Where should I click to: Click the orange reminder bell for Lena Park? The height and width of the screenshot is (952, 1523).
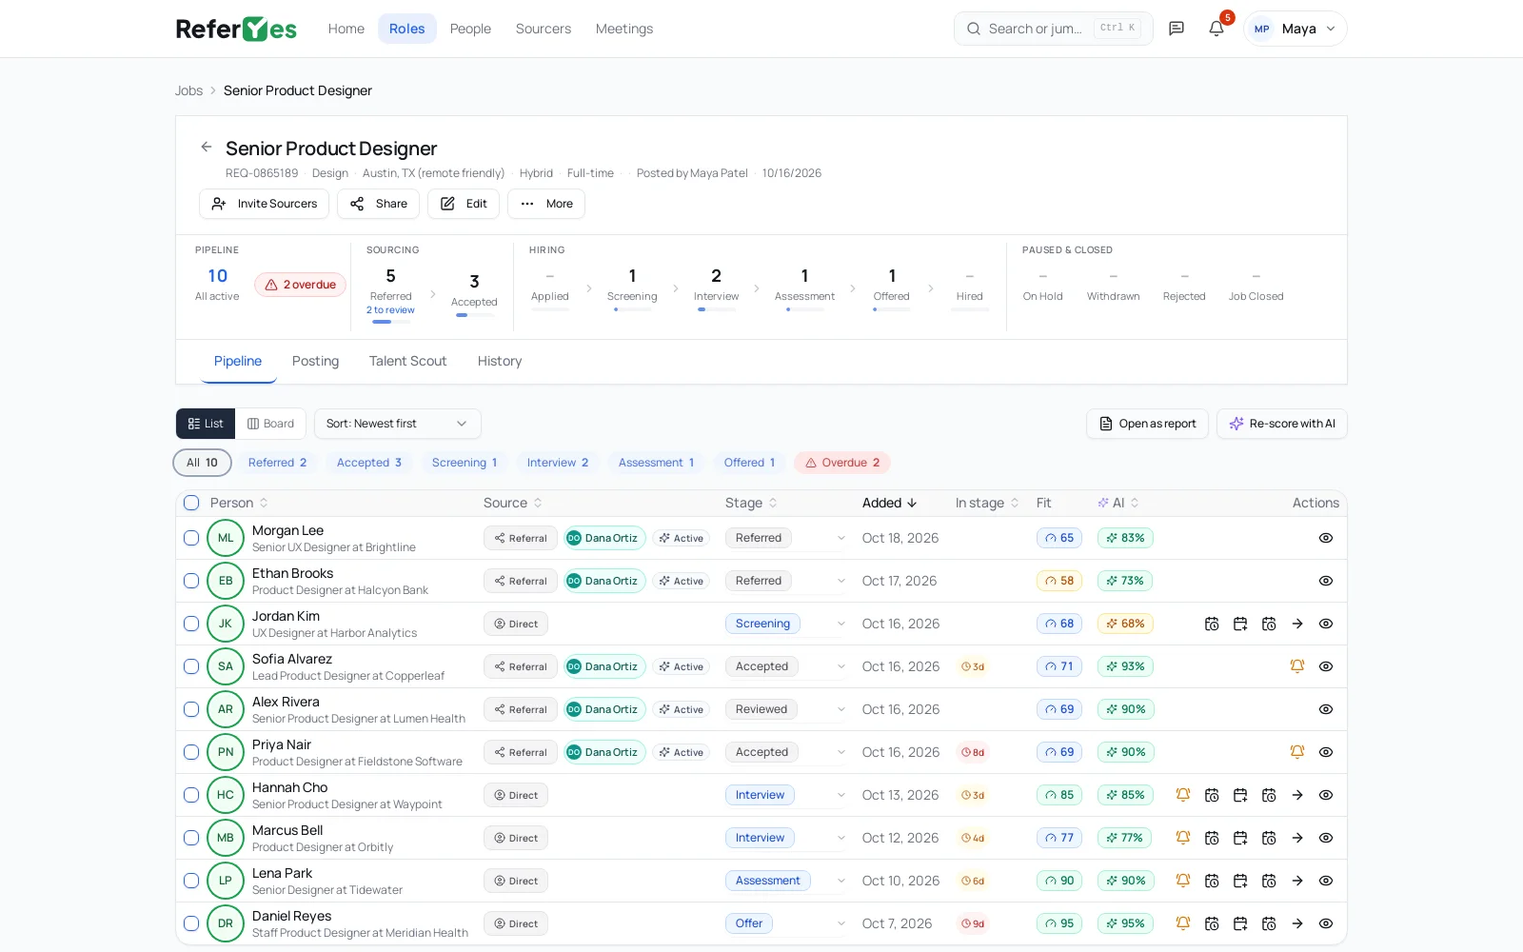1183,881
